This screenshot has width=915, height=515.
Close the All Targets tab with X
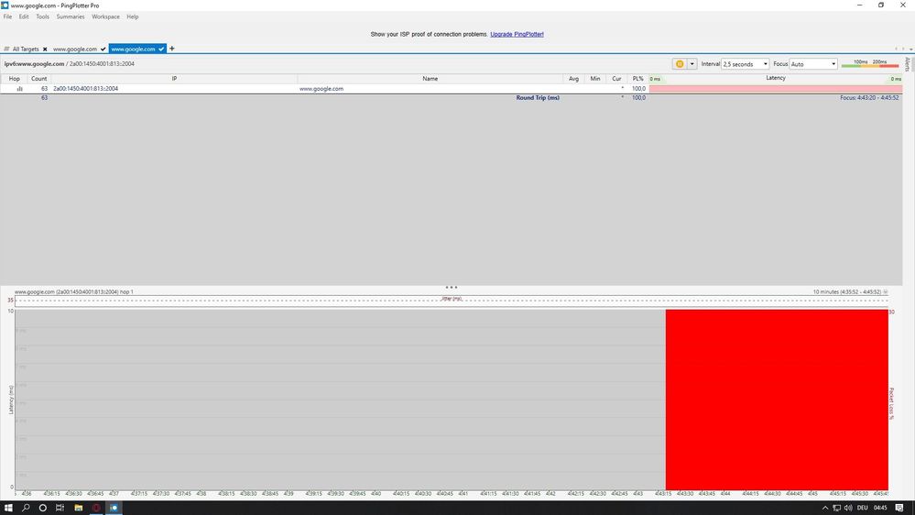click(45, 49)
